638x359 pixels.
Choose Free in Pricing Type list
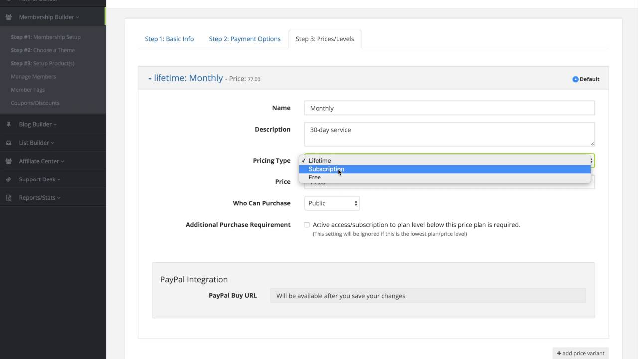click(445, 177)
